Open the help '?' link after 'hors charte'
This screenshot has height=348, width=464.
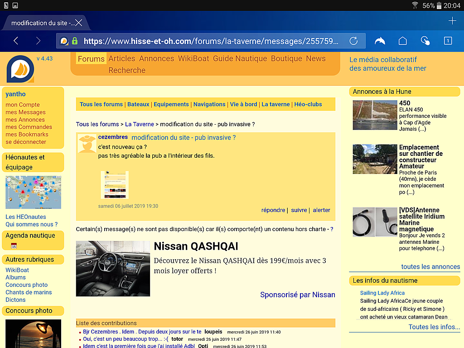pos(332,229)
